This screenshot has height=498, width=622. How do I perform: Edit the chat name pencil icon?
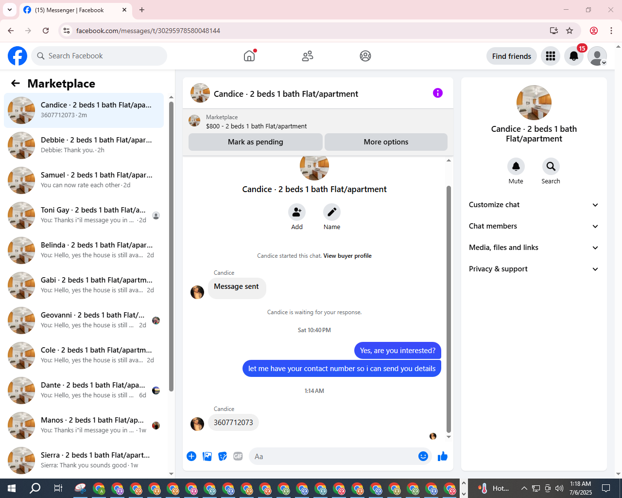tap(332, 212)
